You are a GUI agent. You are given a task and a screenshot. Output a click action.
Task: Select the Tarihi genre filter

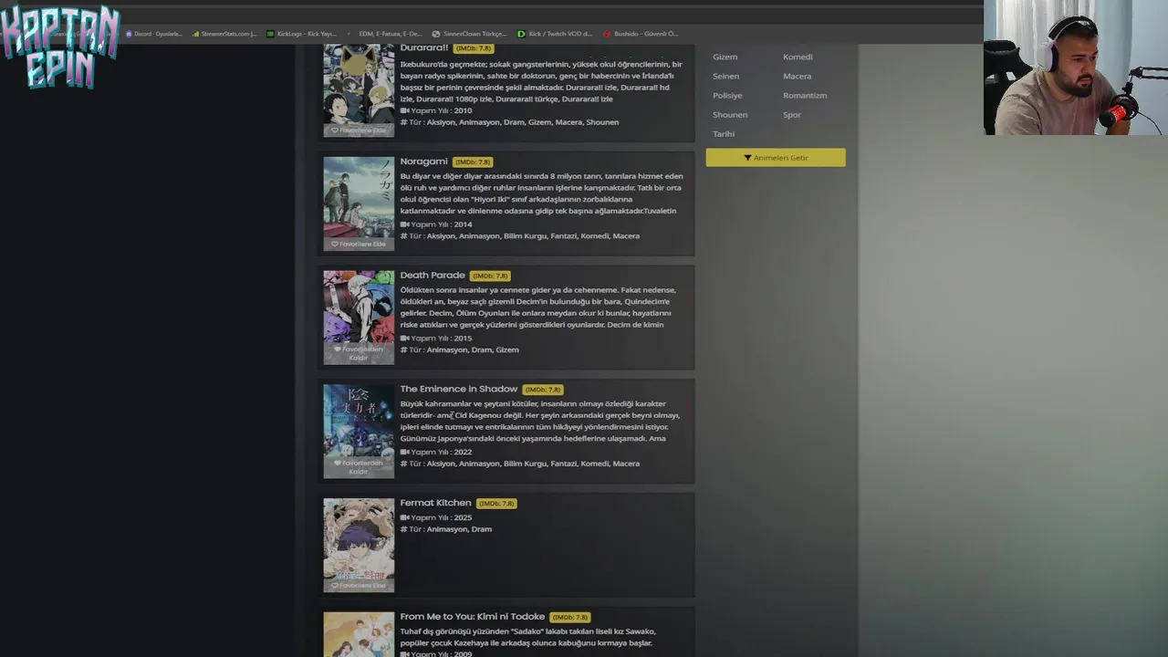724,133
